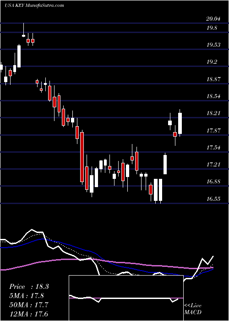Screen dimensions: 229x321
Task: Click the '12MA : 17.6' readout
Action: (x=28, y=314)
